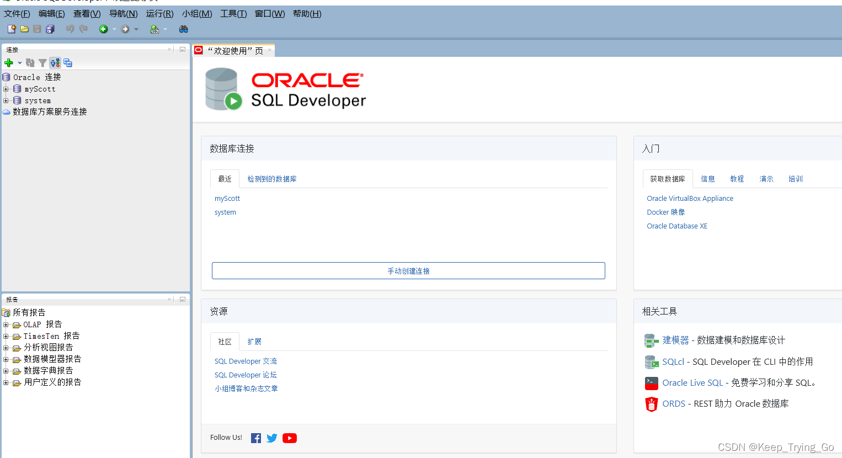The width and height of the screenshot is (842, 458).
Task: Click the red ORDS shield icon
Action: 652,404
